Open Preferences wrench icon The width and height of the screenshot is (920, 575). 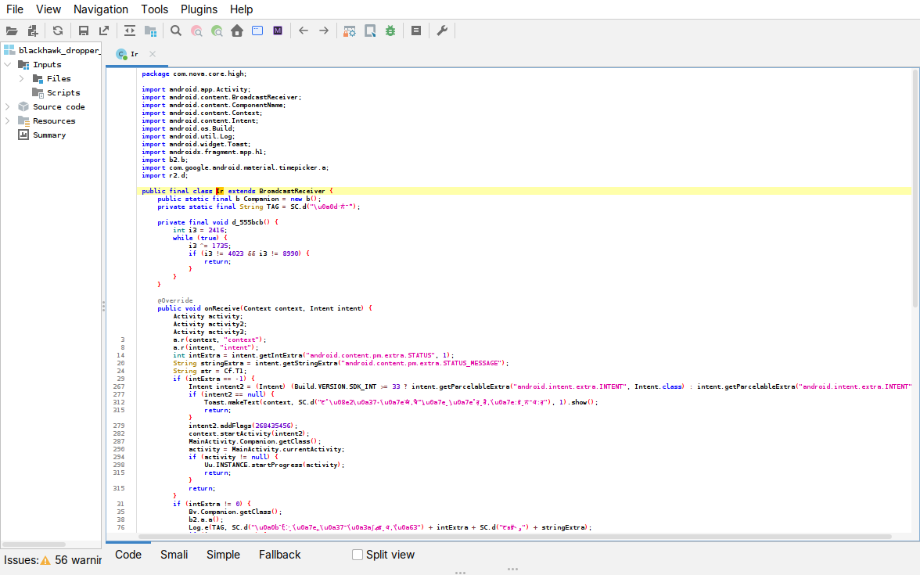click(442, 31)
